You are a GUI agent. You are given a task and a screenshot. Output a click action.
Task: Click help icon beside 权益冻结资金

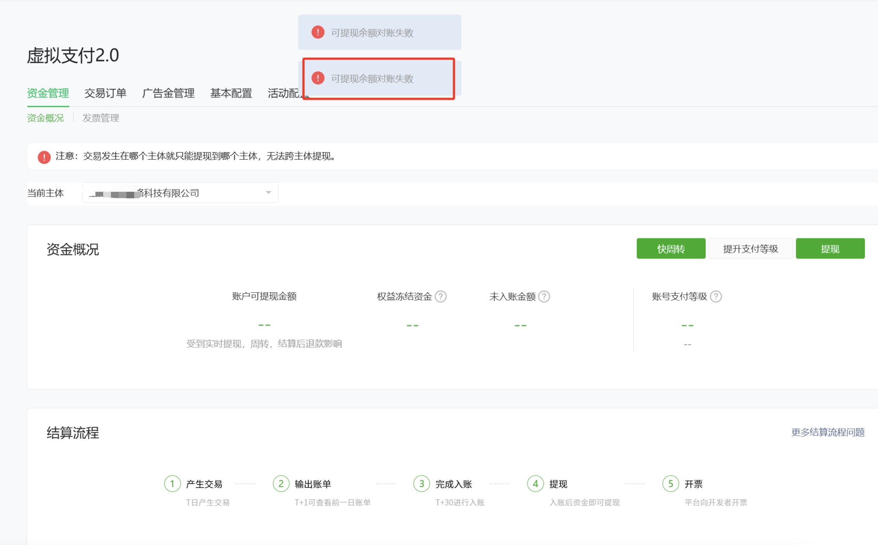tap(441, 297)
